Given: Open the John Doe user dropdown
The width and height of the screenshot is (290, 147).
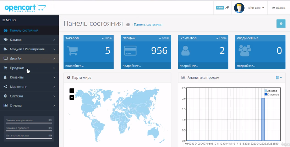Looking at the screenshot, I should (256, 7).
